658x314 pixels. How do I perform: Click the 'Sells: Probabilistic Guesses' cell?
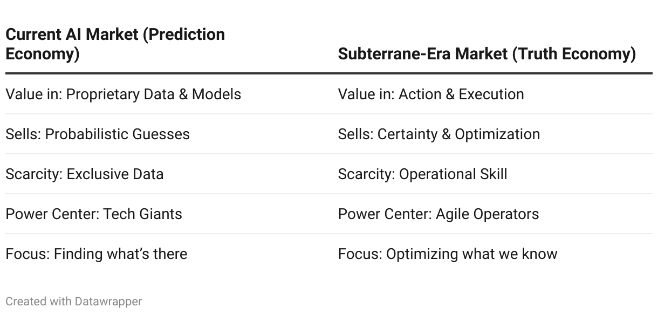98,134
